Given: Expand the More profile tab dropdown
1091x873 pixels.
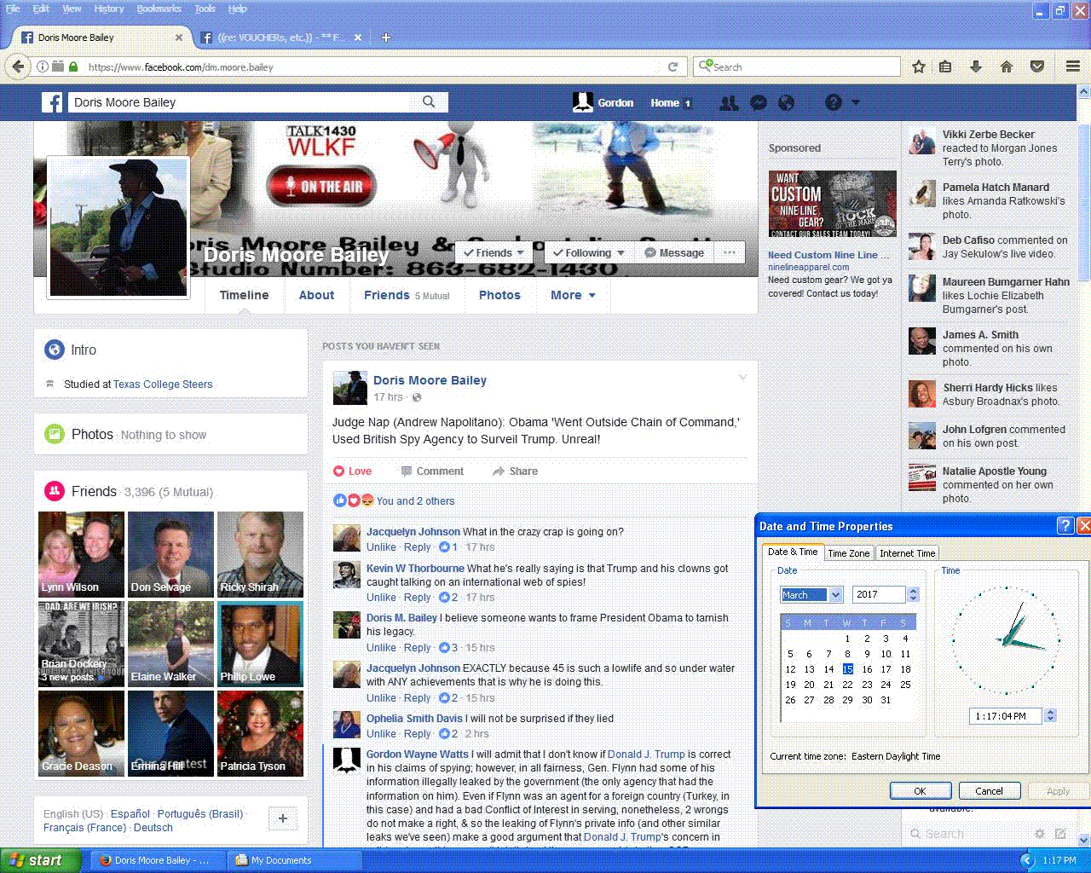Looking at the screenshot, I should 573,295.
